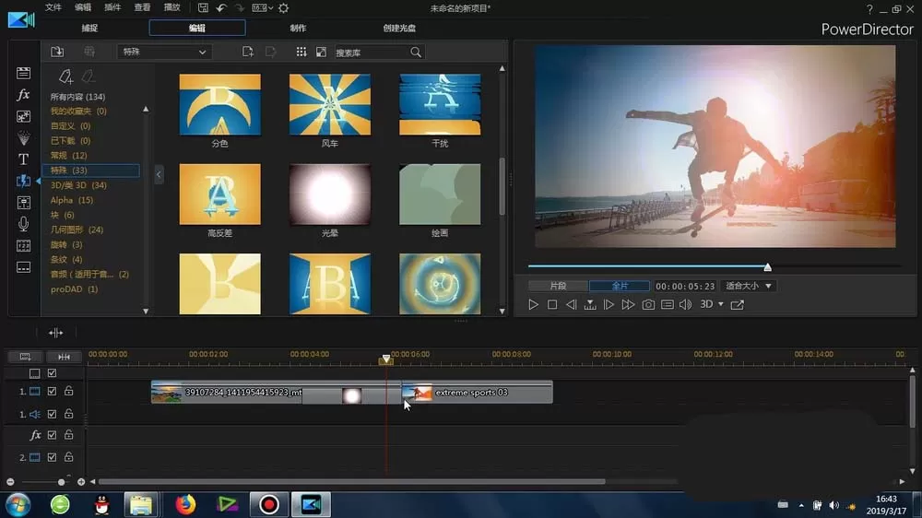Take a snapshot with camera icon

648,304
